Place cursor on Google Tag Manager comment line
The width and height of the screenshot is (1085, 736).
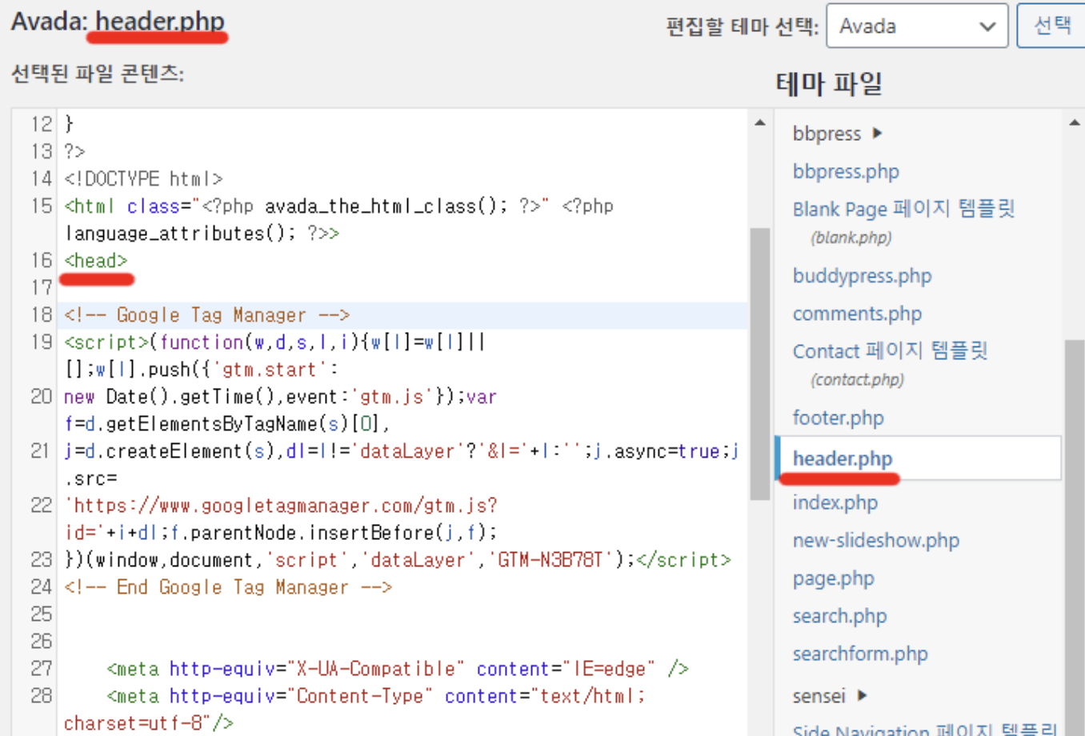(207, 315)
